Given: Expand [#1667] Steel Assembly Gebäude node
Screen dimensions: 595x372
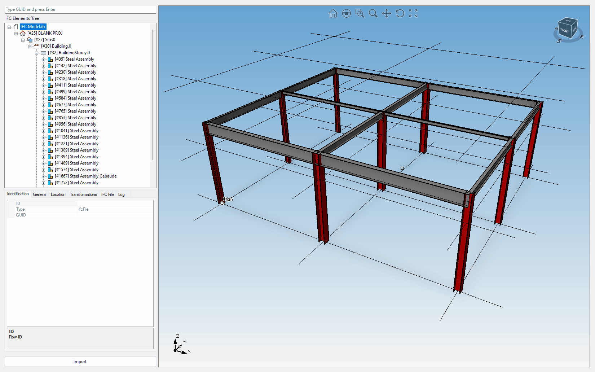Looking at the screenshot, I should click(x=44, y=176).
